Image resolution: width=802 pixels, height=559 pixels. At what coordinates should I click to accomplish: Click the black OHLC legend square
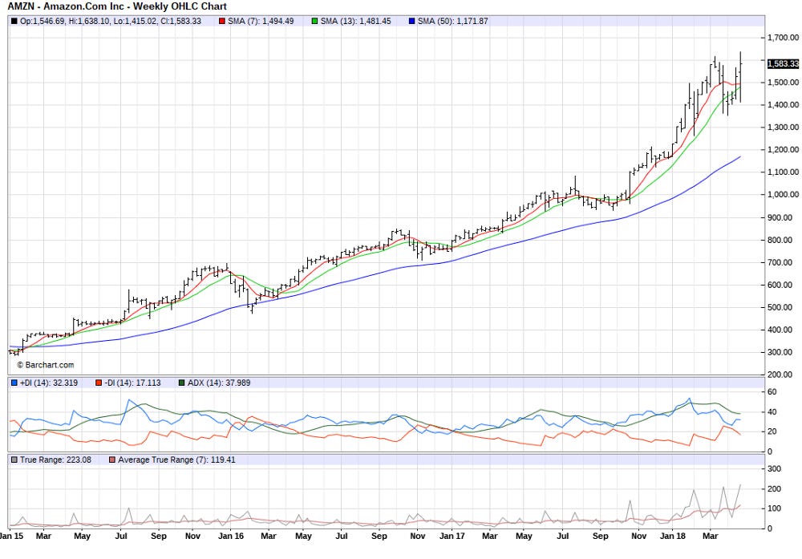(x=14, y=22)
